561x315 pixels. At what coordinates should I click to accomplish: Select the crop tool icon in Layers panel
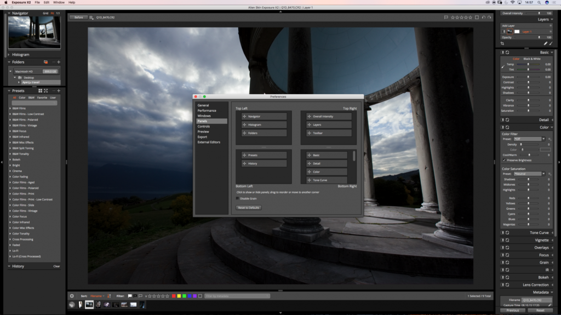(x=502, y=43)
